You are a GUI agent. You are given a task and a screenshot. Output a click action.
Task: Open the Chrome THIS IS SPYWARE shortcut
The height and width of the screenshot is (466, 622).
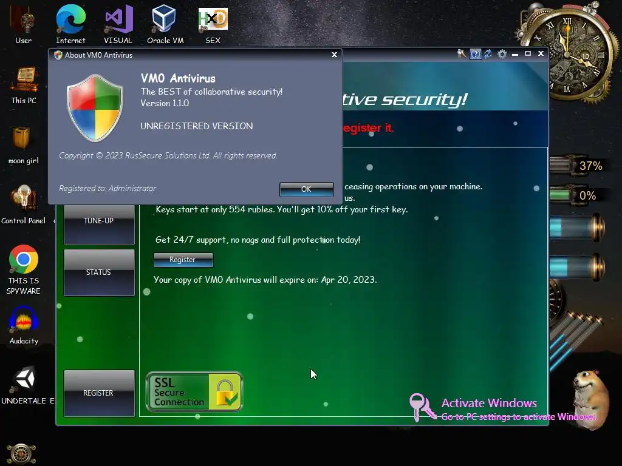[x=24, y=269]
